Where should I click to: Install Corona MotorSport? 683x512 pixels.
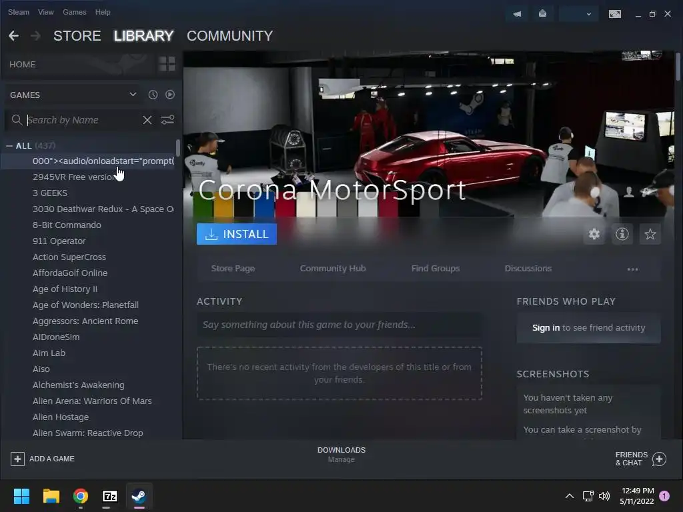[x=237, y=234]
